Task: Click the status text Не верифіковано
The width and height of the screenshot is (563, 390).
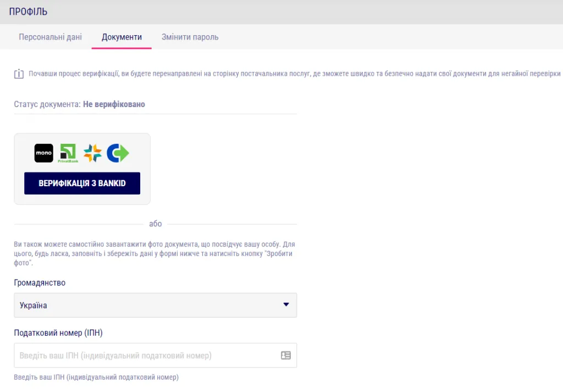Action: (114, 104)
